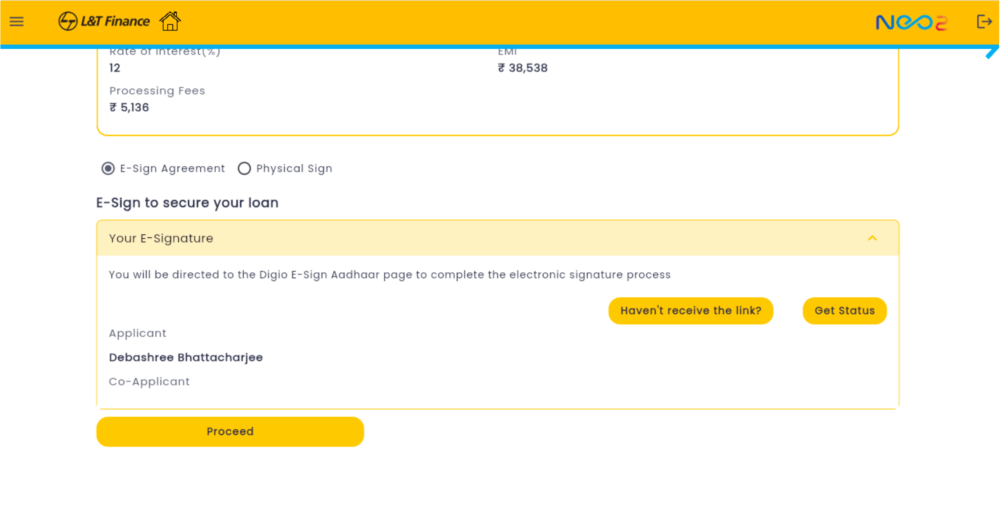Click the Physical Sign label text

(294, 168)
